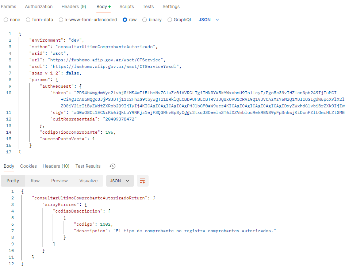View the response Headers (10) tab
Viewport: 345px width, 275px height.
[x=56, y=166]
